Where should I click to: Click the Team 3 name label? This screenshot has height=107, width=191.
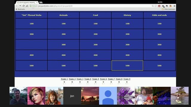click(x=80, y=79)
